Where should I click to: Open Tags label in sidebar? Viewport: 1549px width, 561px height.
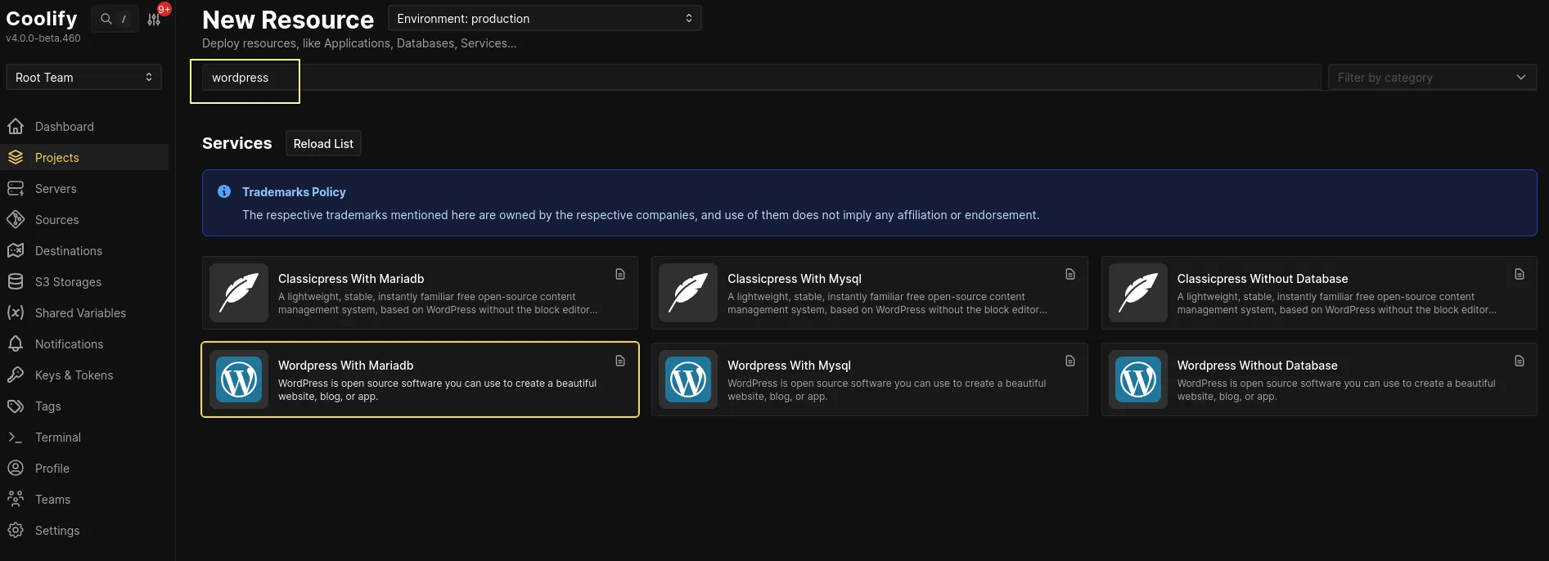pos(48,406)
